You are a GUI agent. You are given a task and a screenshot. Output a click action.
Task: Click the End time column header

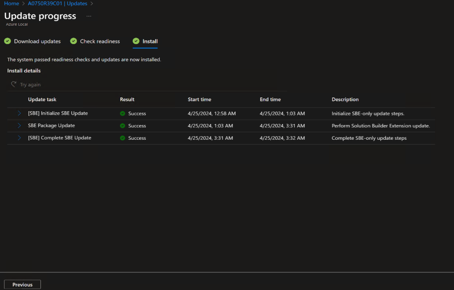(x=270, y=100)
